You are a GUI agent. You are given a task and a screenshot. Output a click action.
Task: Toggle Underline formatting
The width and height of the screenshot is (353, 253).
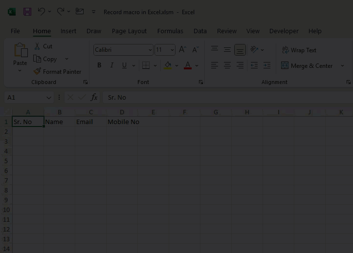124,65
